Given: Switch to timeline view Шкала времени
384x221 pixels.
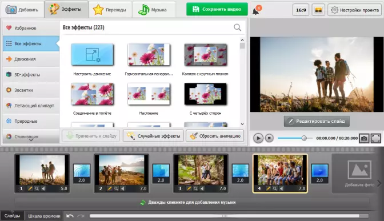Looking at the screenshot, I should (x=44, y=216).
